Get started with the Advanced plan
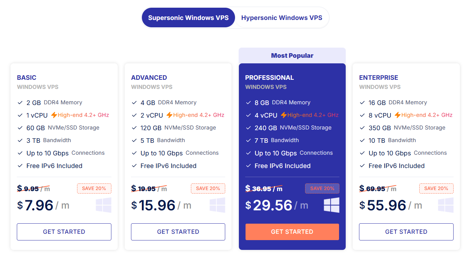 178,232
